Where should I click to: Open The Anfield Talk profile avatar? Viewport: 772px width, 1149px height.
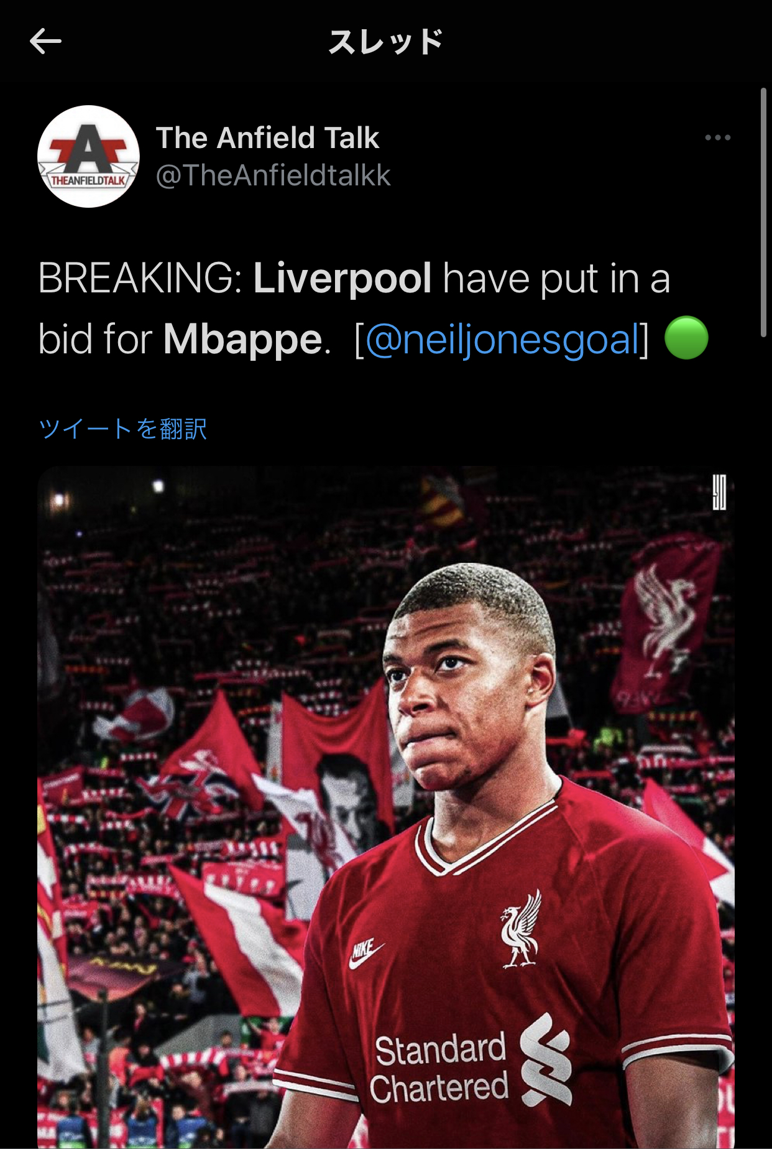88,156
